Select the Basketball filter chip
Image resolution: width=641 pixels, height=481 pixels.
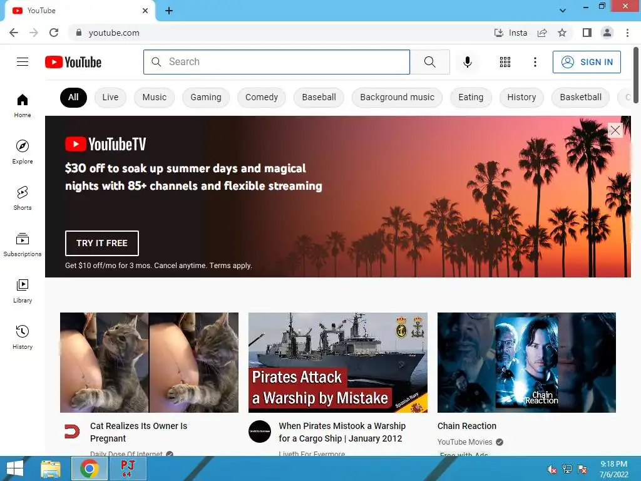(x=580, y=97)
